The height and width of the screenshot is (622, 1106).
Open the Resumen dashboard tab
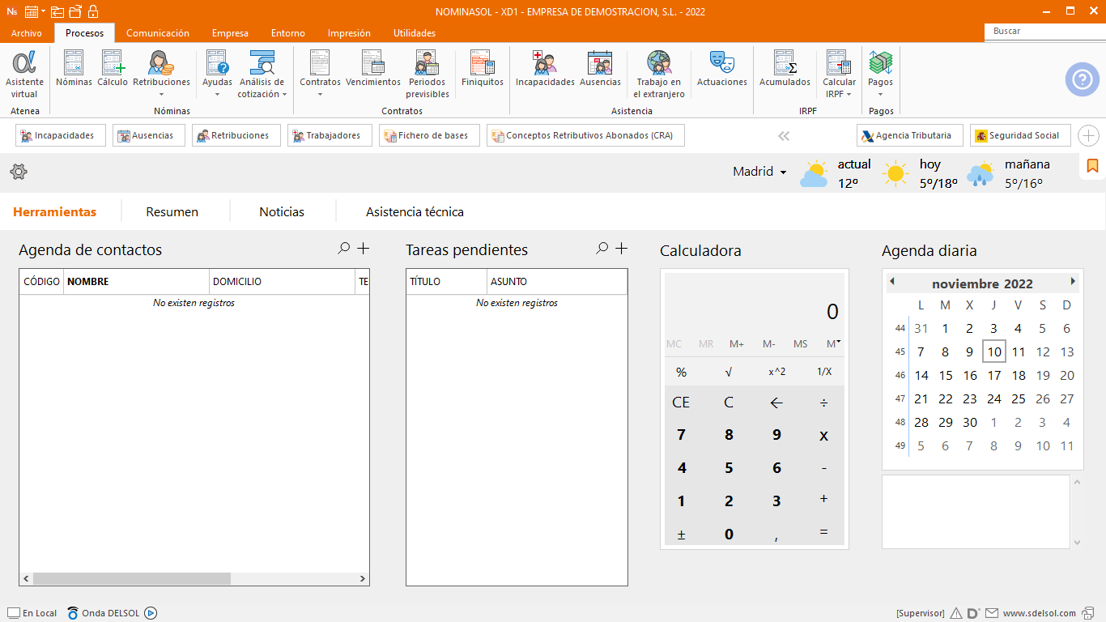coord(172,212)
